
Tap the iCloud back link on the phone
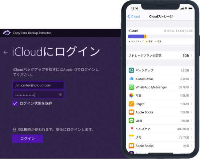(x=133, y=16)
